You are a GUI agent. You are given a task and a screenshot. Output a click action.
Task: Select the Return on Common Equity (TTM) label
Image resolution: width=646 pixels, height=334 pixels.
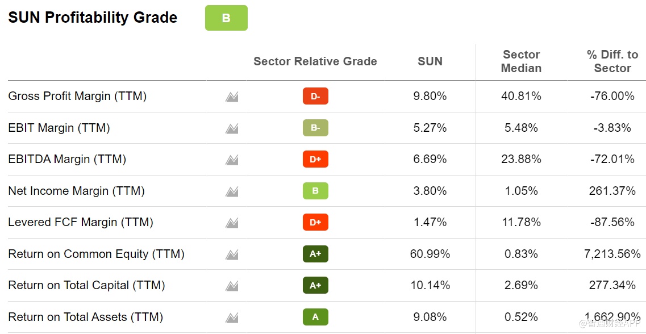96,254
